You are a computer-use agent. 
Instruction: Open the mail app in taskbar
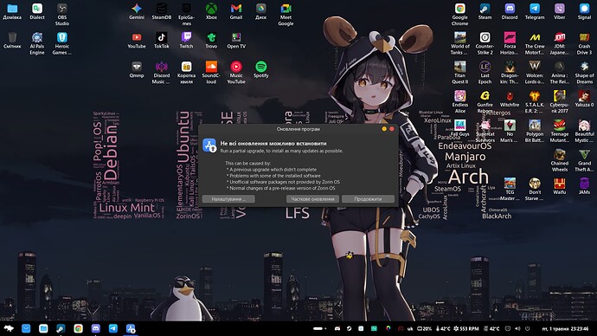[26, 328]
